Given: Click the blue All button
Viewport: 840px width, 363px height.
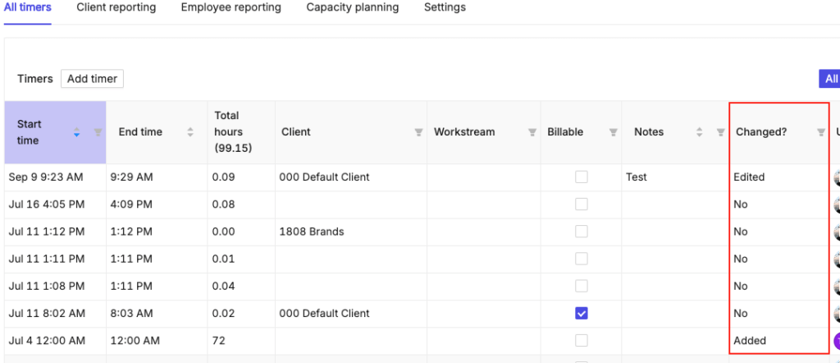Looking at the screenshot, I should point(830,79).
